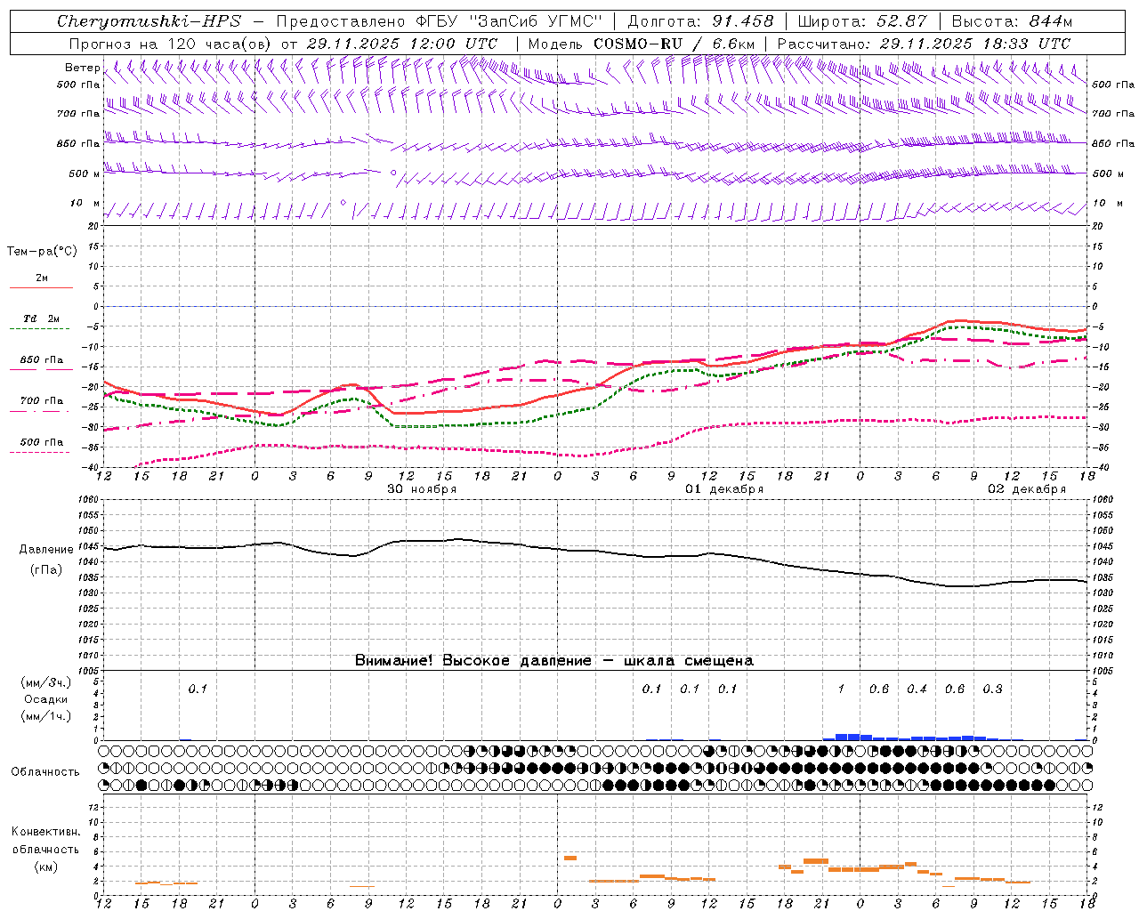Click the 'Ветер' wind panel label
This screenshot has height=911, width=1139.
tap(82, 68)
